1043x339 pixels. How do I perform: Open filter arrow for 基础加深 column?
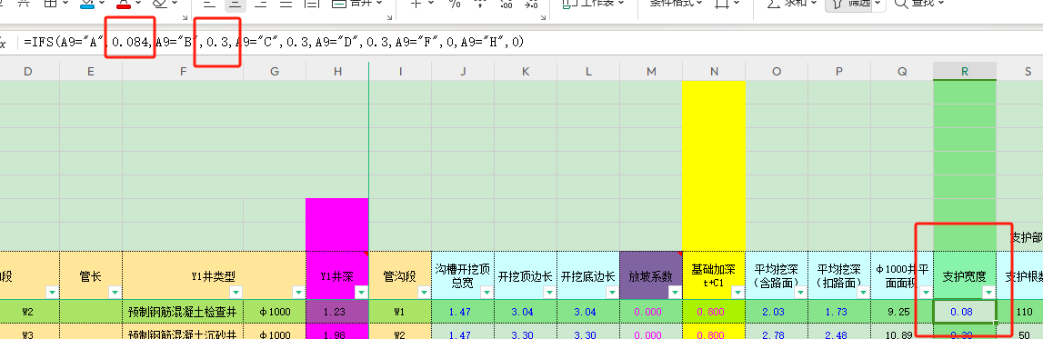tap(737, 292)
